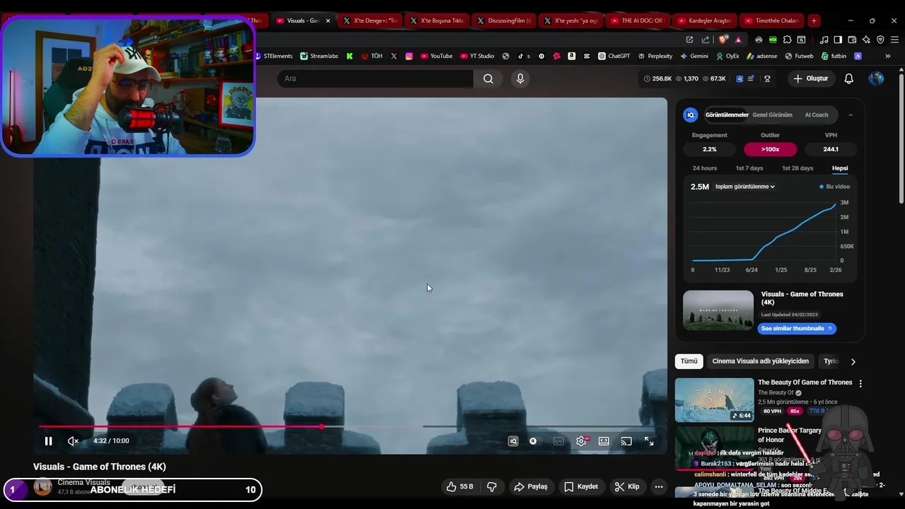This screenshot has width=905, height=509.
Task: Close the Visuals - Game of Thrones tab
Action: 328,21
